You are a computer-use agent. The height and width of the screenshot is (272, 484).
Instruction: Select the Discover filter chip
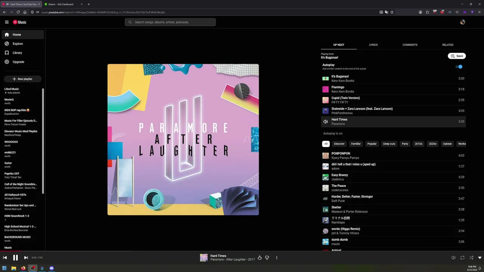pyautogui.click(x=339, y=144)
